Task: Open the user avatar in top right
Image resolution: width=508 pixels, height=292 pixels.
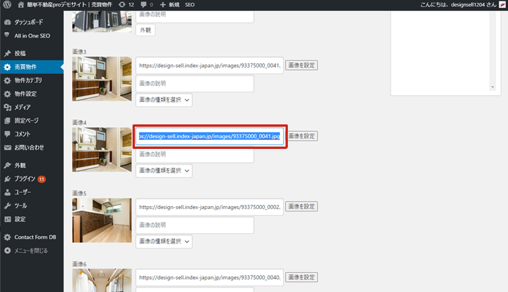Action: 502,5
